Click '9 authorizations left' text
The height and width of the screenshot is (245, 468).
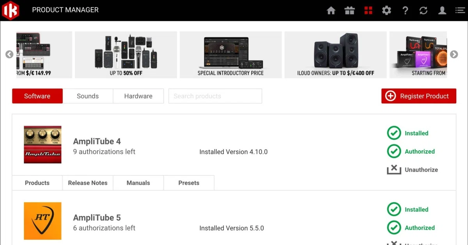click(104, 151)
